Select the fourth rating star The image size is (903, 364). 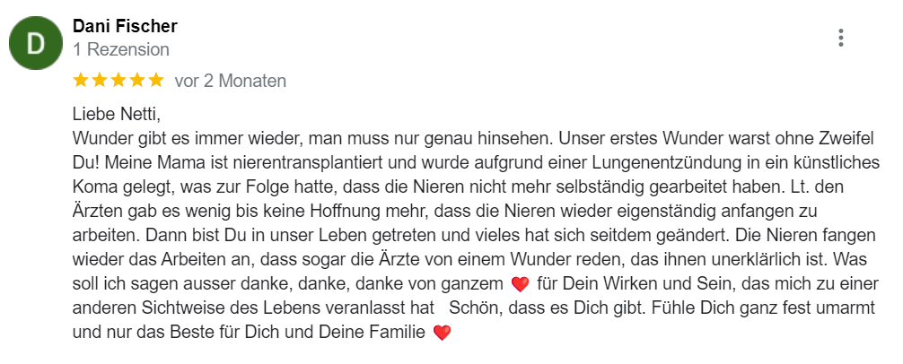(x=137, y=81)
